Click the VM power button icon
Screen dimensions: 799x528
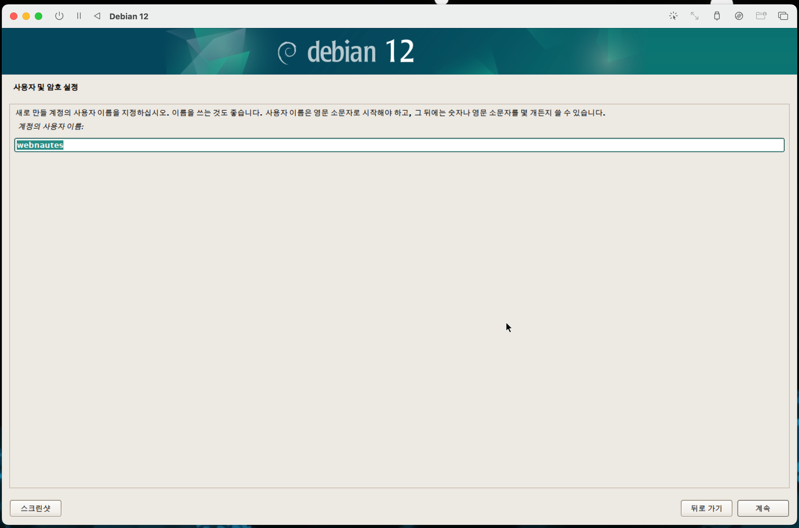[59, 16]
